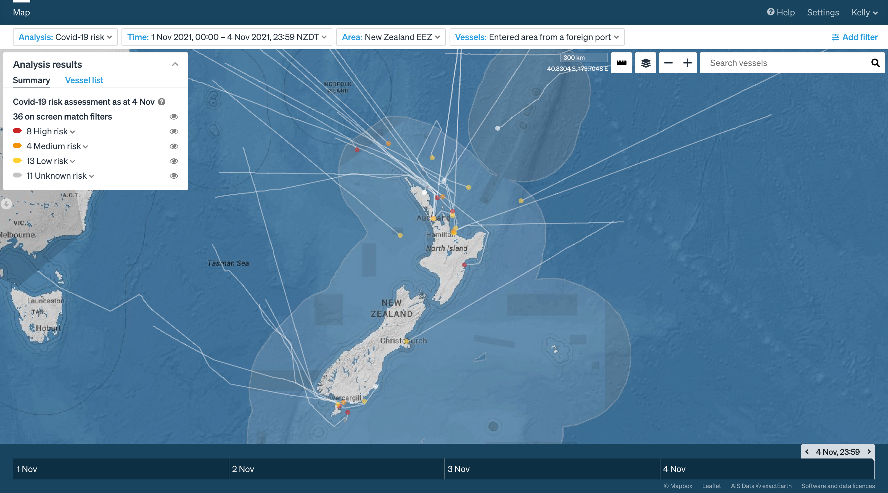This screenshot has height=493, width=888.
Task: Open Settings
Action: (823, 12)
